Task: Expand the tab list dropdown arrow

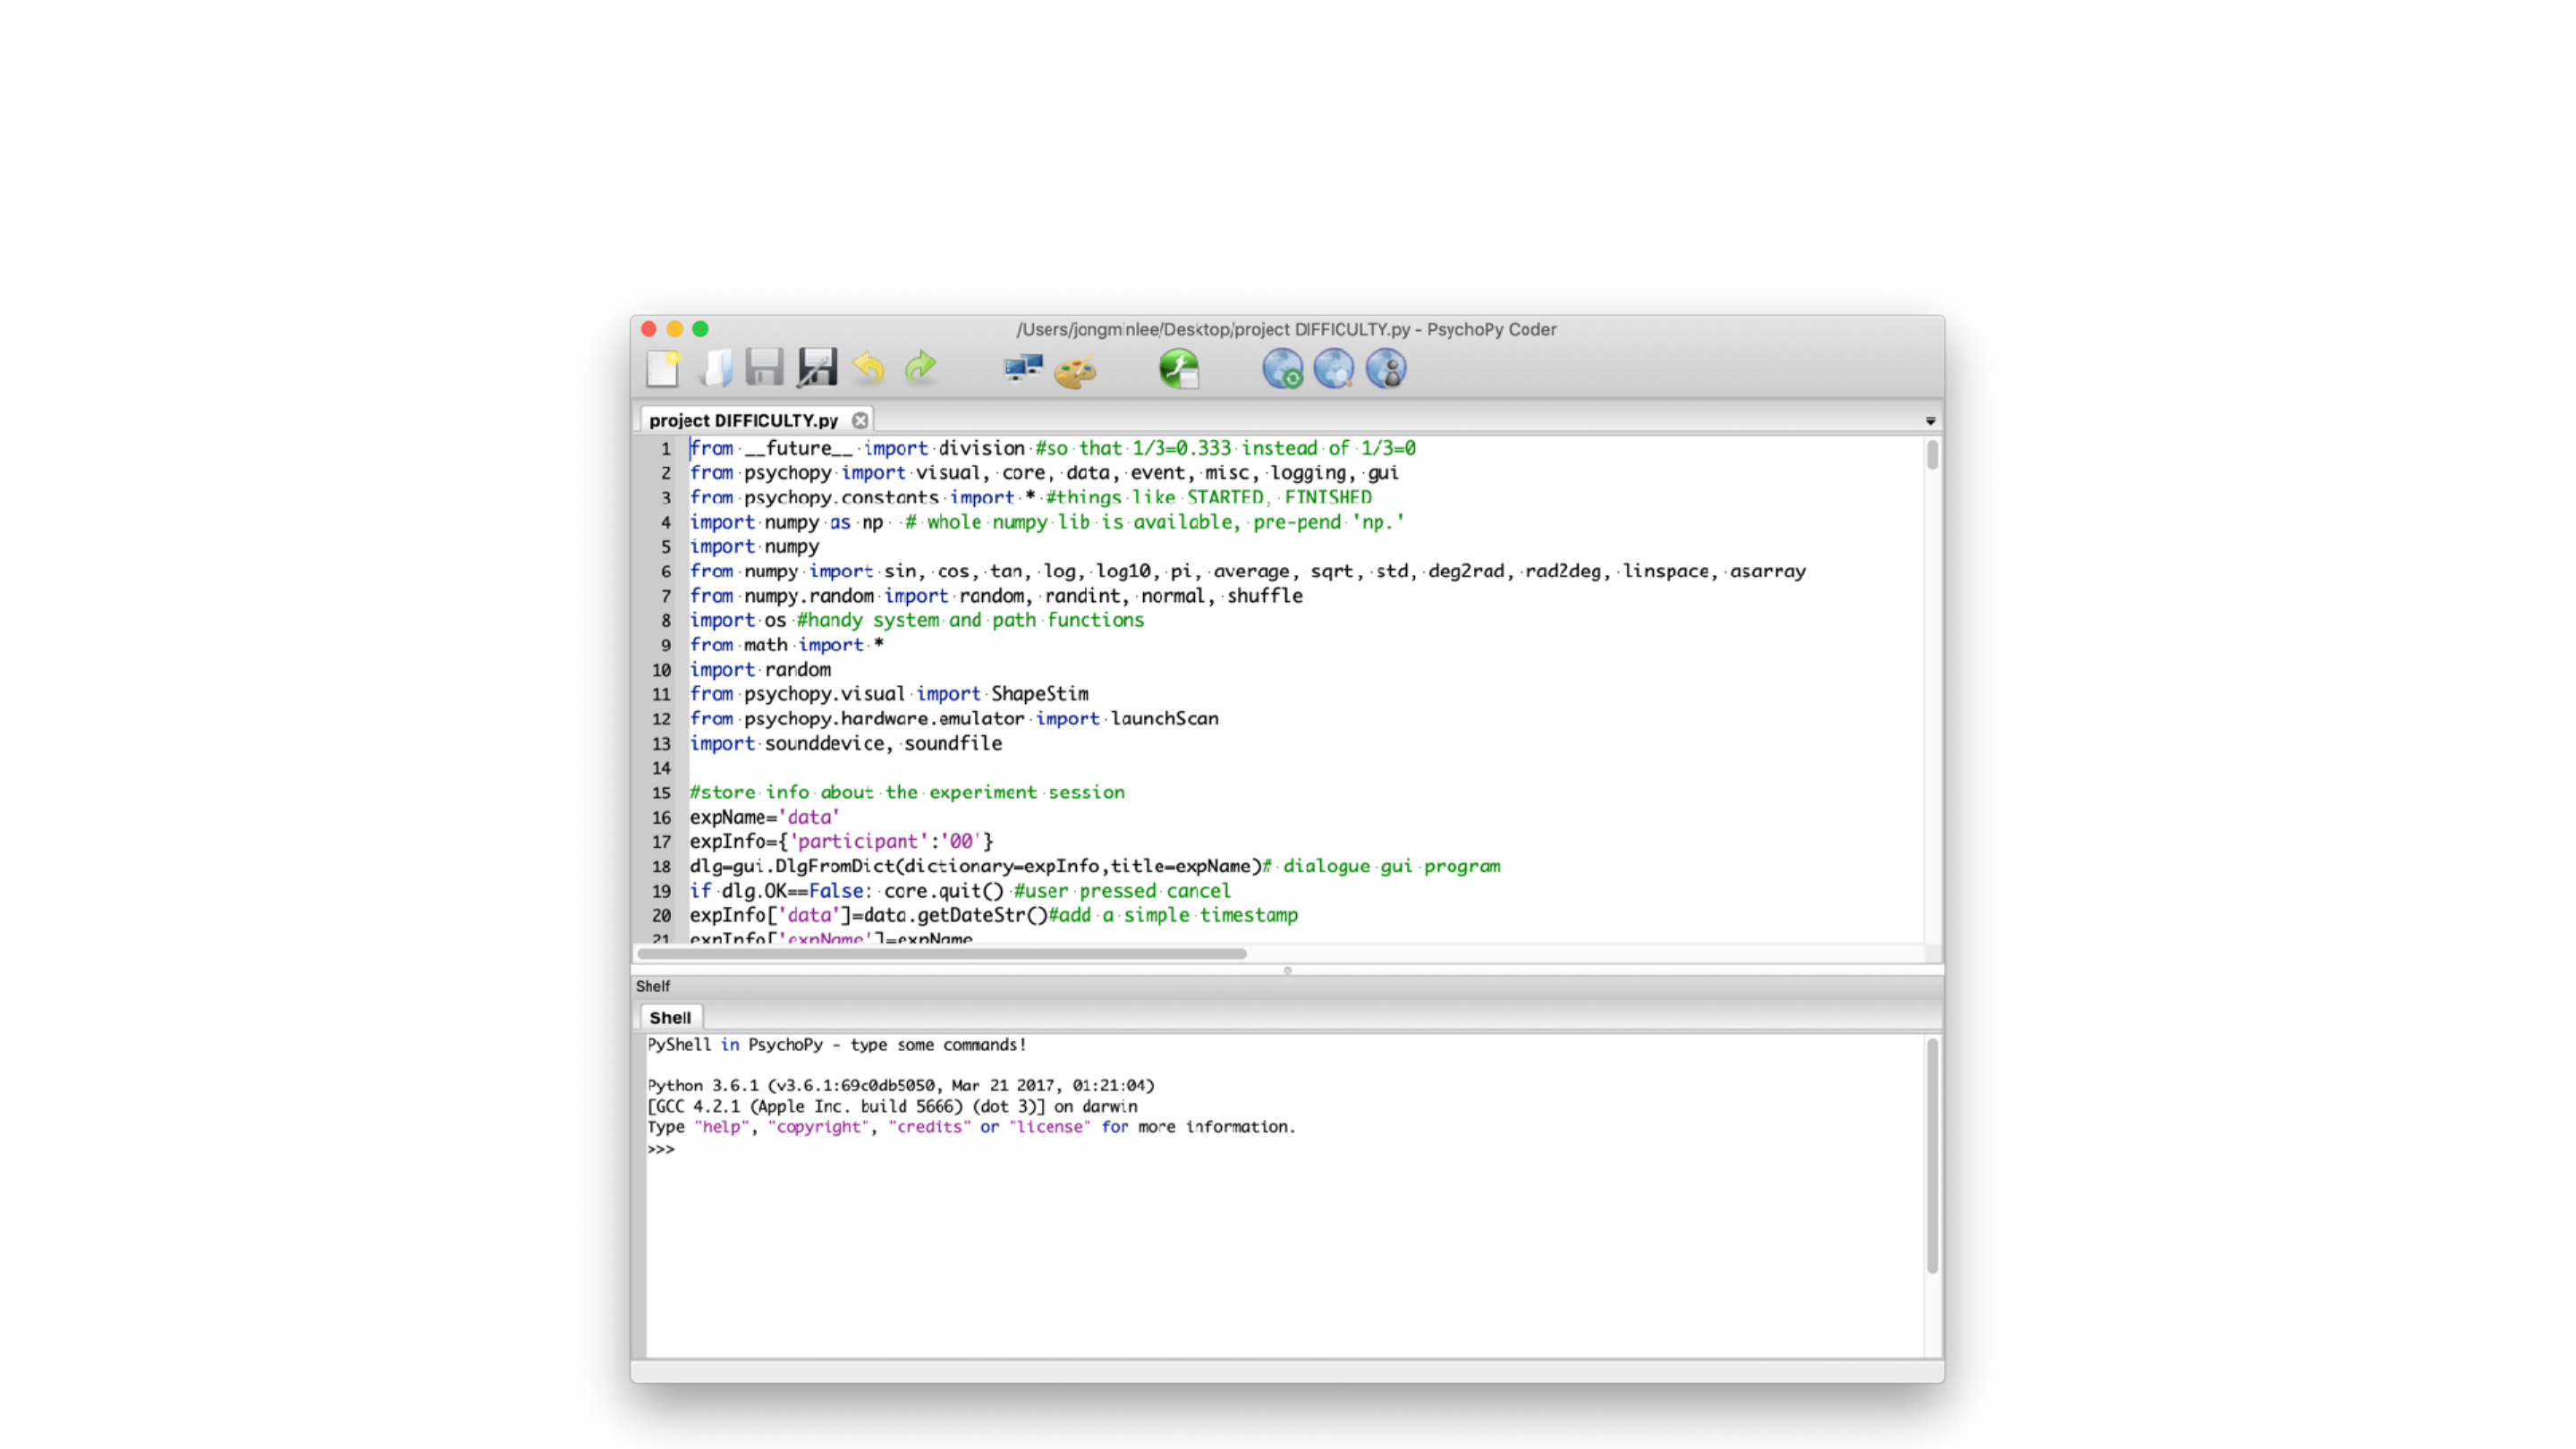Action: point(1930,421)
